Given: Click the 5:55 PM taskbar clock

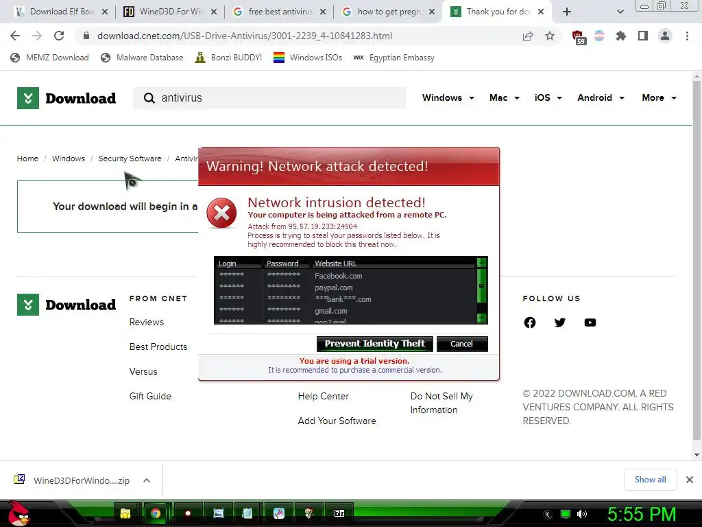Looking at the screenshot, I should [x=642, y=514].
